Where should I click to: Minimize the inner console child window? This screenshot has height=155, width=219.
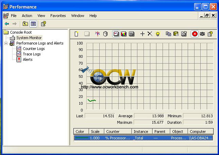(201, 16)
